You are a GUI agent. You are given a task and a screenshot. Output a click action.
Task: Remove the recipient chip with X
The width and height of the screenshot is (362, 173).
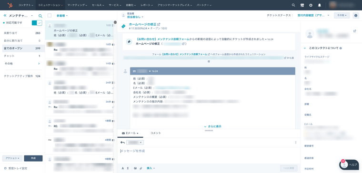(141, 143)
